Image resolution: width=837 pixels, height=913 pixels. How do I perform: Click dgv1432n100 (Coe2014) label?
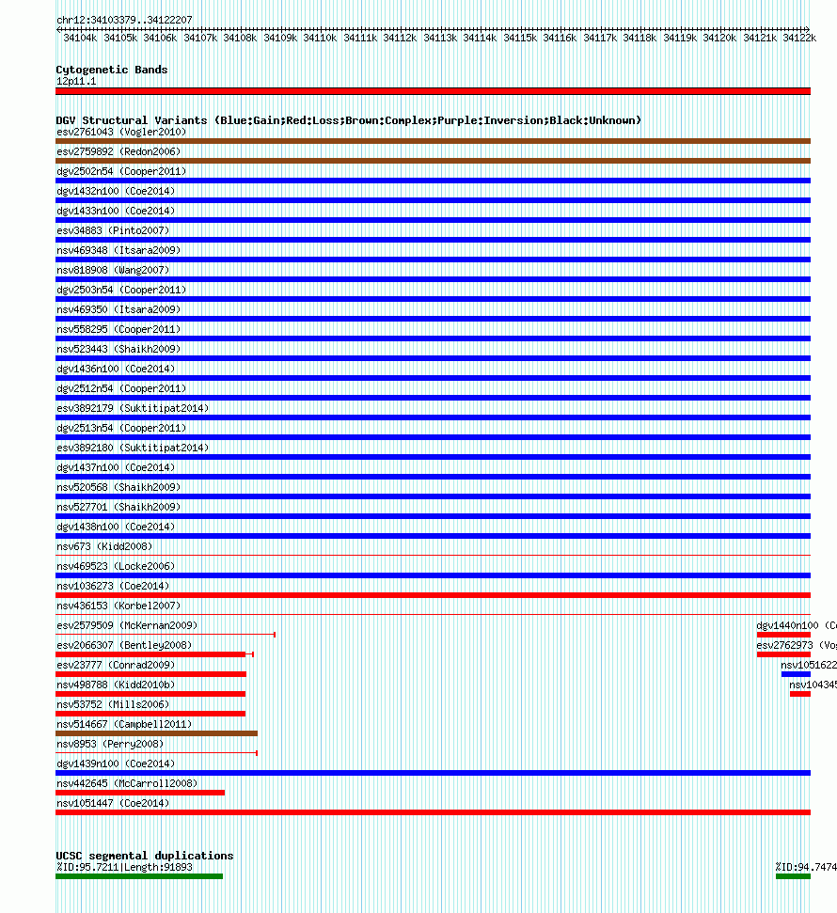point(116,192)
